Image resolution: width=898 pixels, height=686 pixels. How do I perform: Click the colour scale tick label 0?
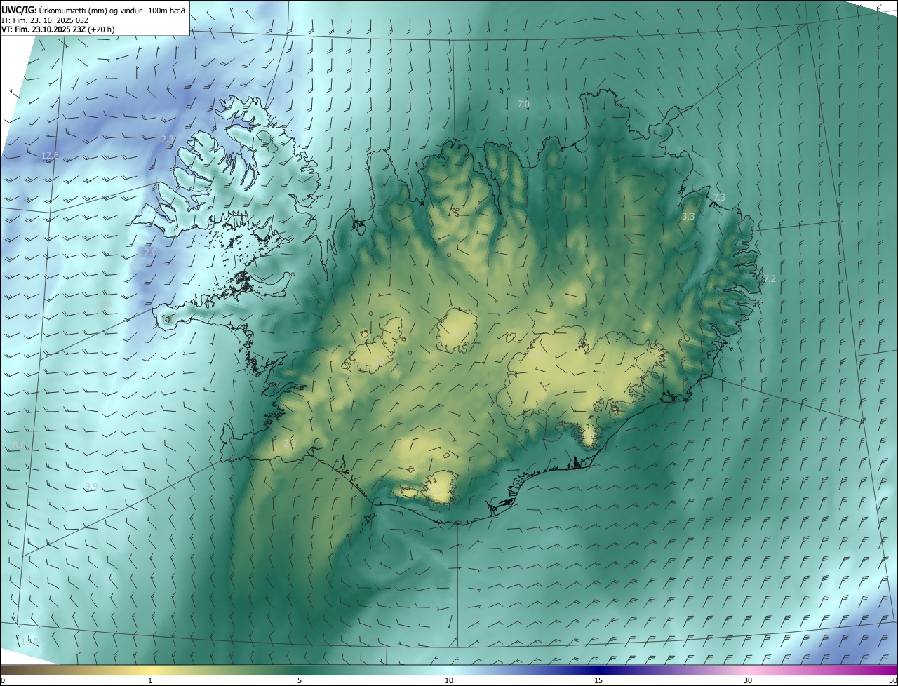point(3,680)
